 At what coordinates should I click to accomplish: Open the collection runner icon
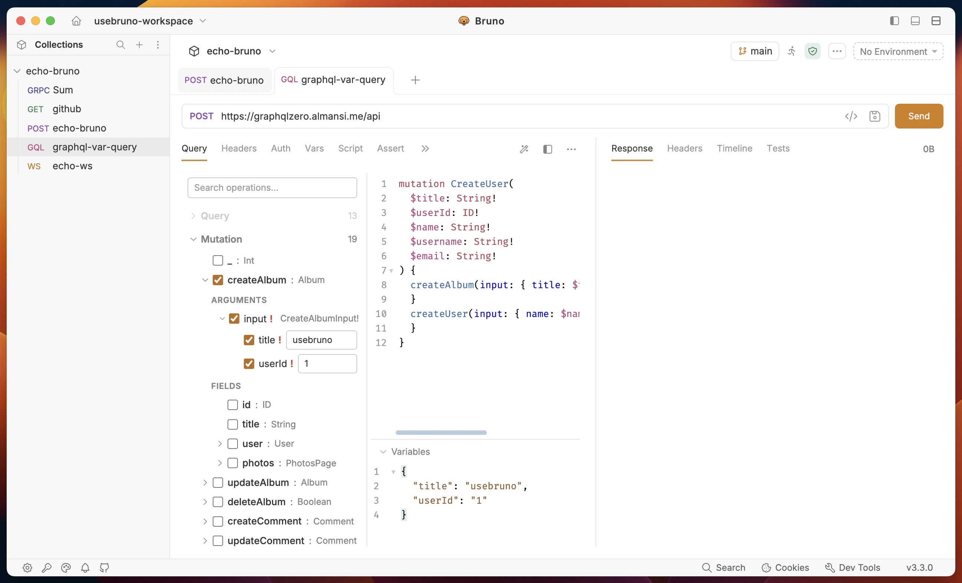(792, 51)
